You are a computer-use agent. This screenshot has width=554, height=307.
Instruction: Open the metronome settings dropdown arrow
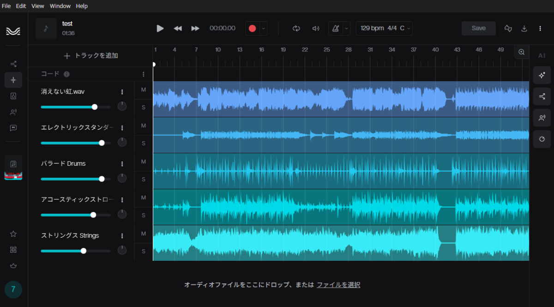point(346,28)
